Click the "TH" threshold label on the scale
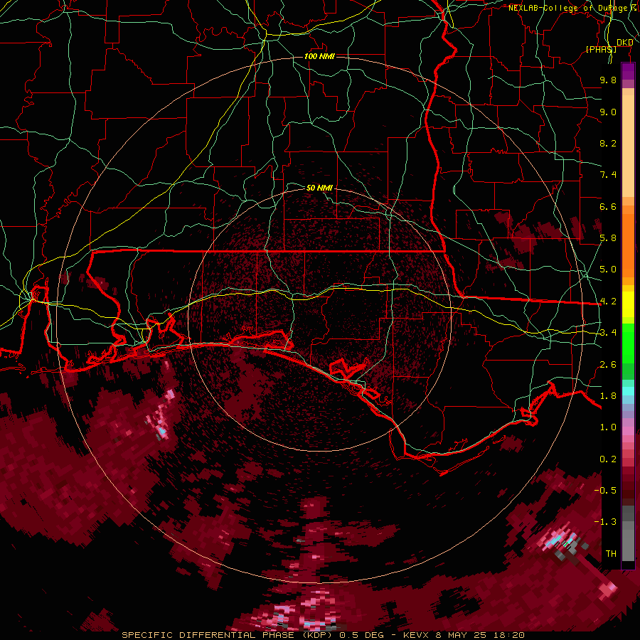 (611, 554)
